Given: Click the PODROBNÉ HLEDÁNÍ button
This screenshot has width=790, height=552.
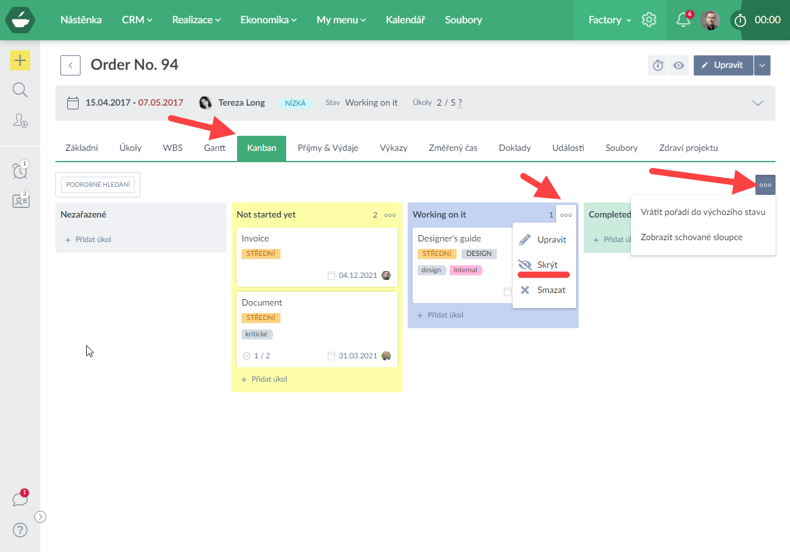Looking at the screenshot, I should click(97, 185).
